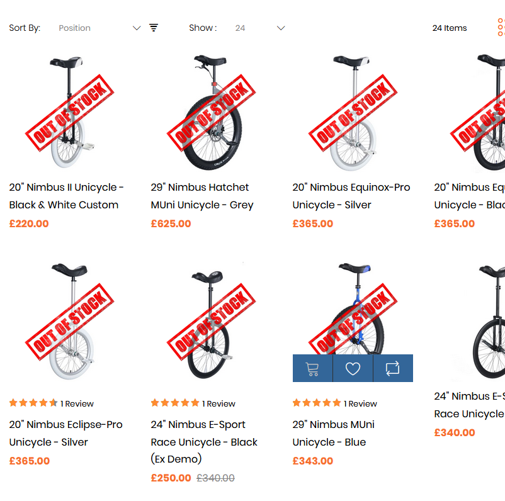This screenshot has height=501, width=505.
Task: Click the Equinox-Pro Silver unicycle photo
Action: (x=353, y=112)
